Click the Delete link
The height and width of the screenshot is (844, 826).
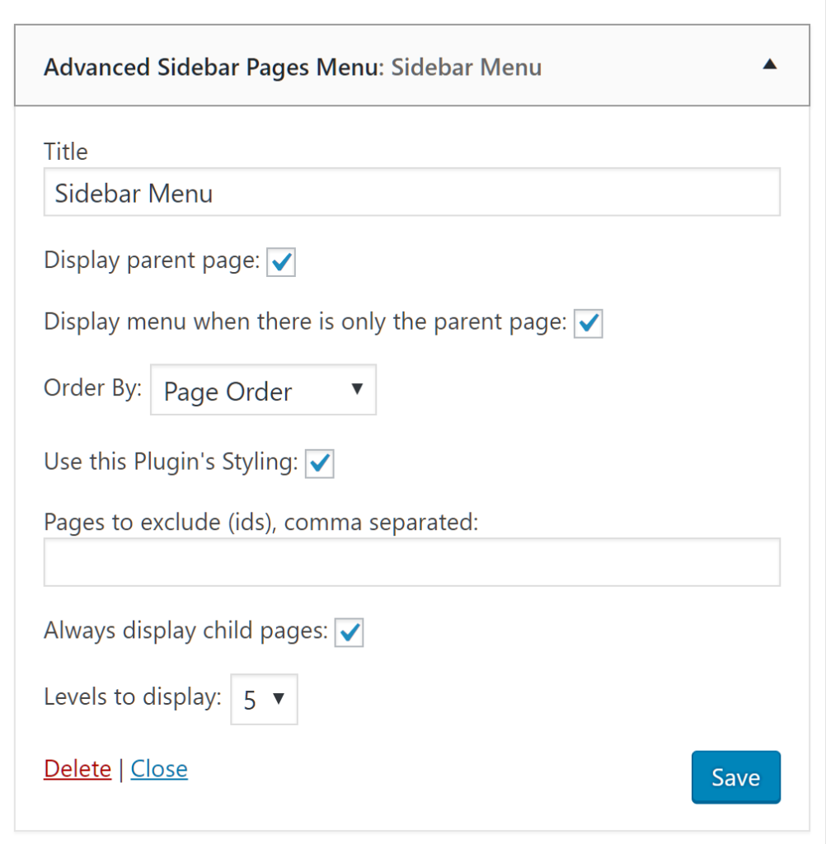coord(77,768)
